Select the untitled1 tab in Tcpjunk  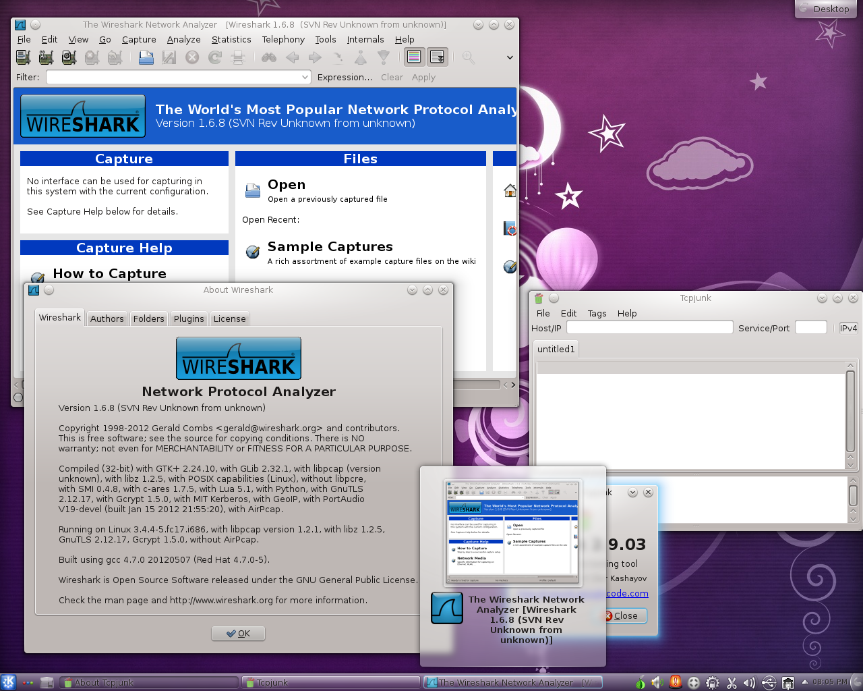tap(556, 349)
